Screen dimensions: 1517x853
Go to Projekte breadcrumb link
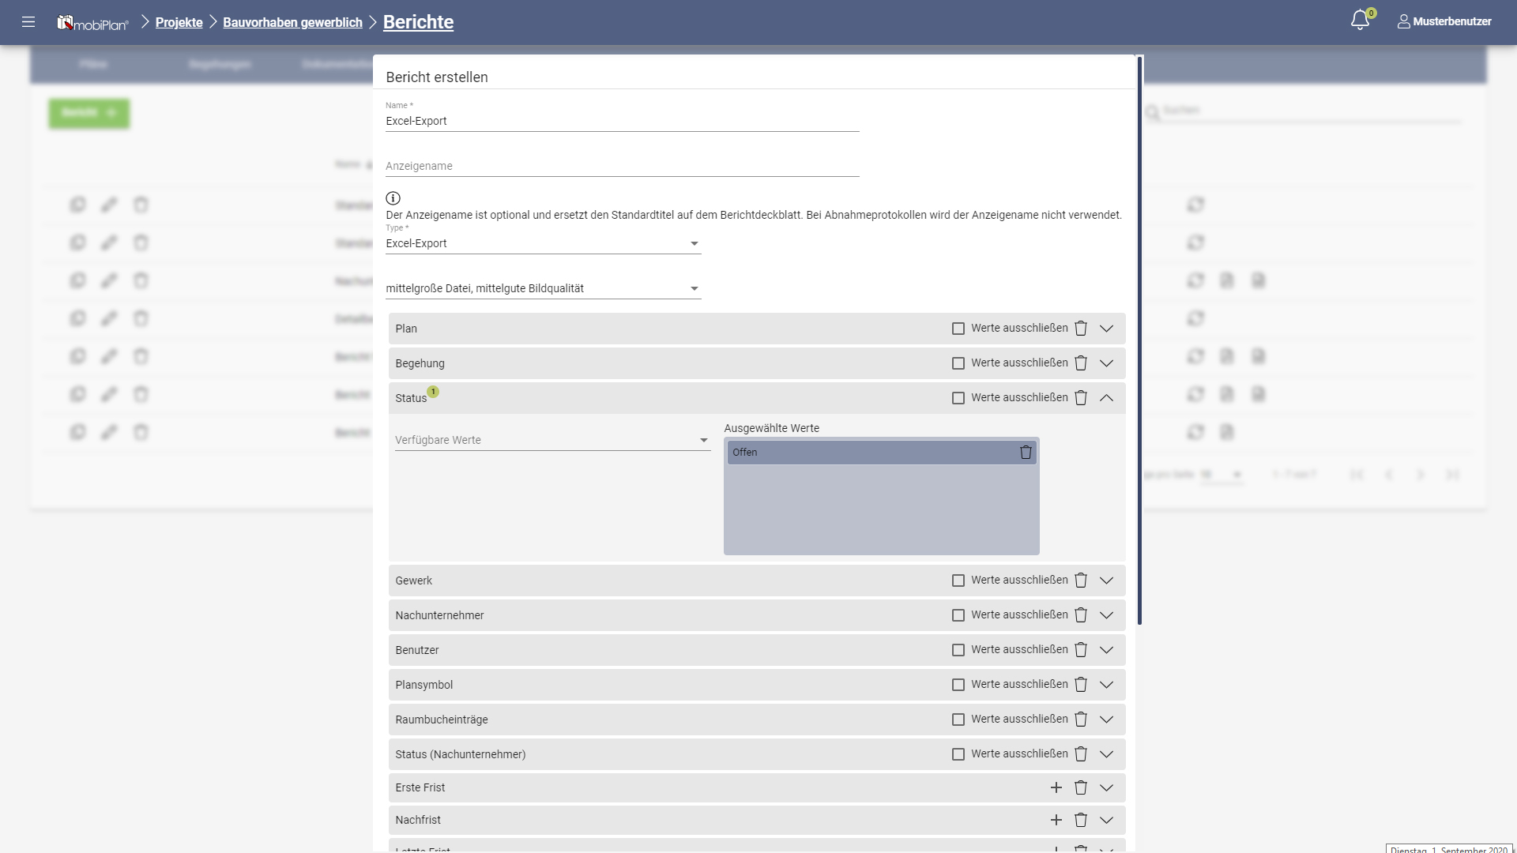[179, 22]
